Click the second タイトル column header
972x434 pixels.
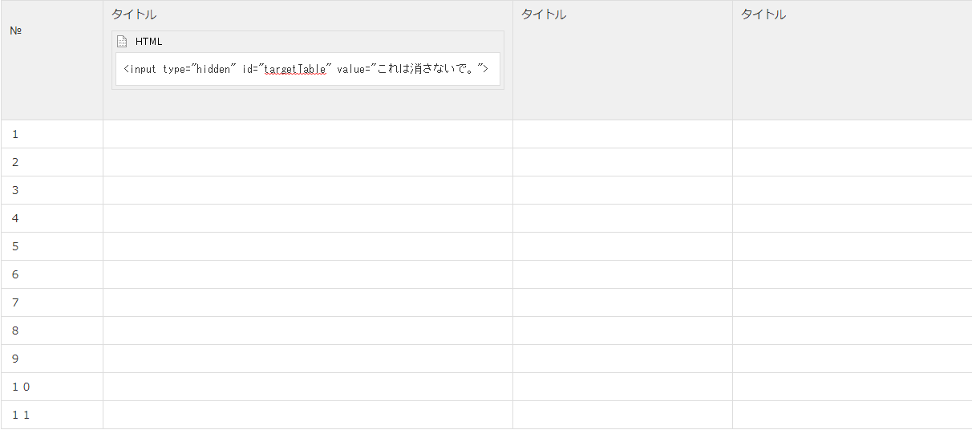pos(544,14)
